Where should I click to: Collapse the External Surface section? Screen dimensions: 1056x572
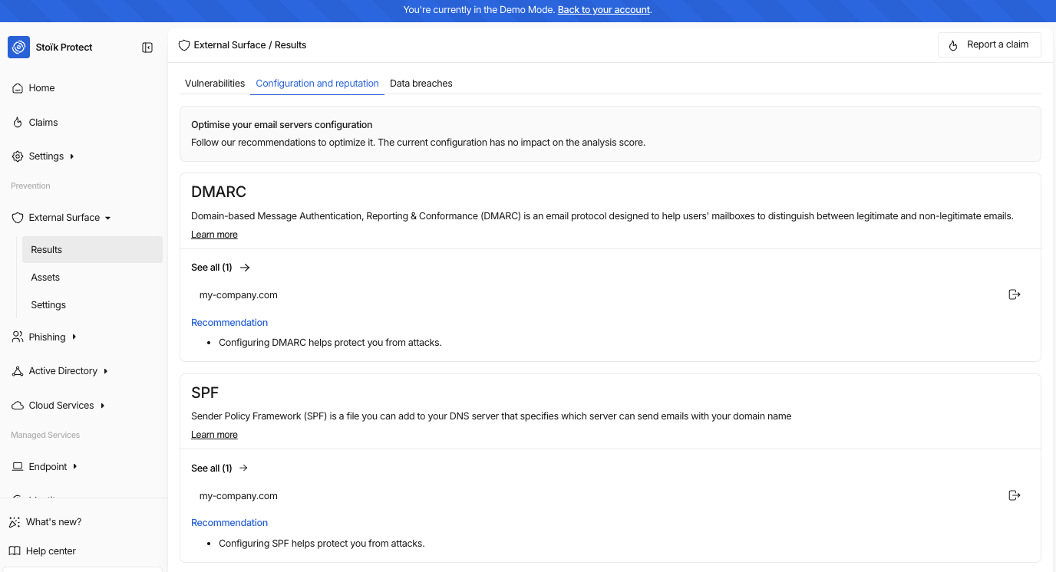pos(108,218)
